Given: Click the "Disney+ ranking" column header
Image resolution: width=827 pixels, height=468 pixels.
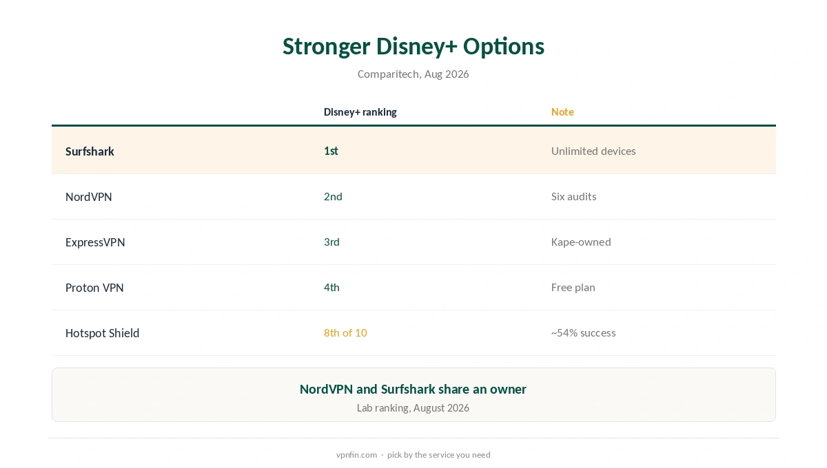Looking at the screenshot, I should (x=360, y=111).
